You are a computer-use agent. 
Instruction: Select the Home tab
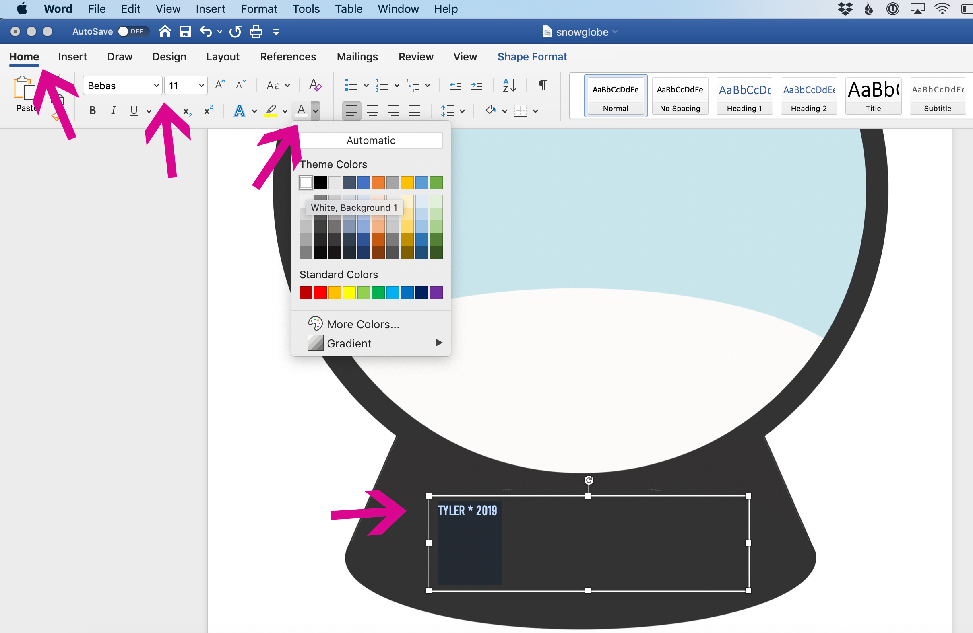tap(24, 57)
